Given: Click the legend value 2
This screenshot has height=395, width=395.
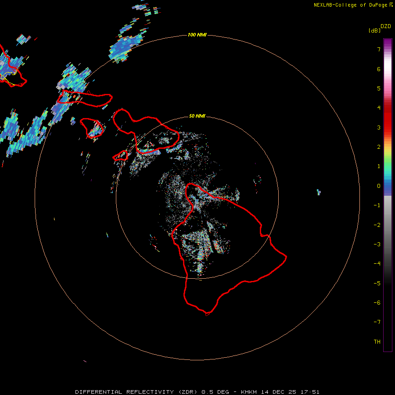Looking at the screenshot, I should point(379,147).
